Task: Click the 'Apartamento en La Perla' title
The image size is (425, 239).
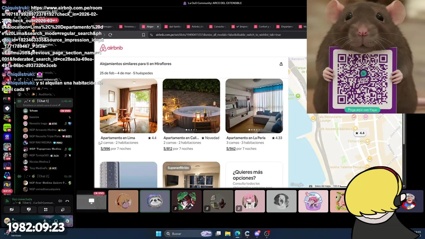Action: pyautogui.click(x=246, y=138)
